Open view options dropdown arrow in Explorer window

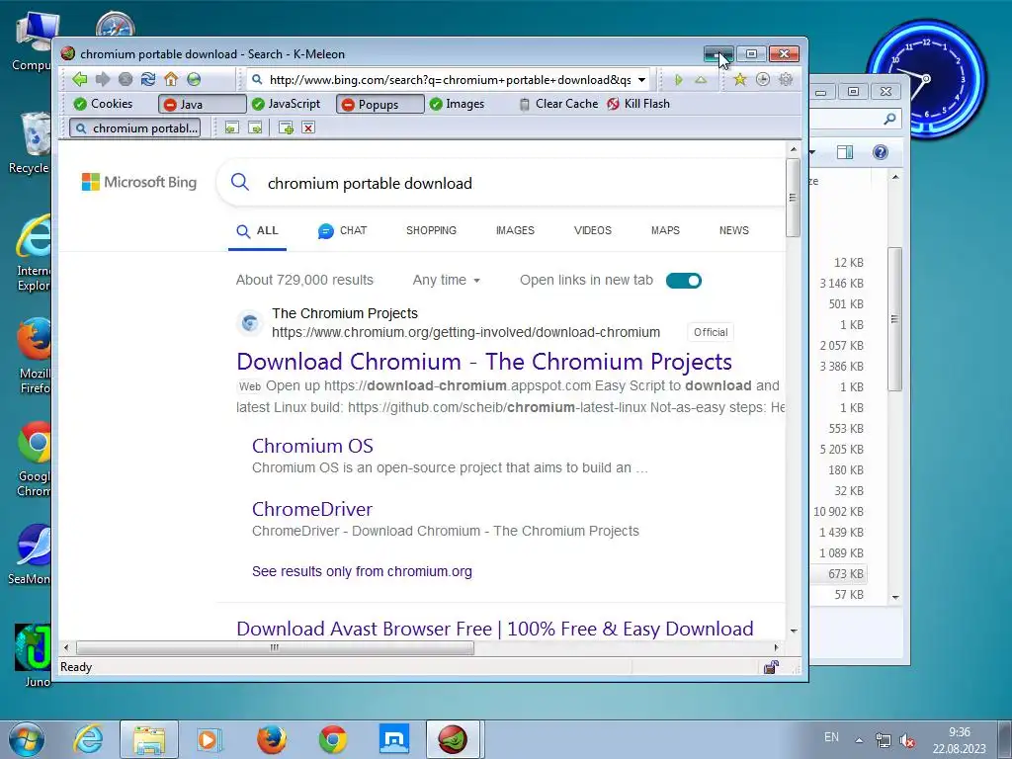click(812, 152)
